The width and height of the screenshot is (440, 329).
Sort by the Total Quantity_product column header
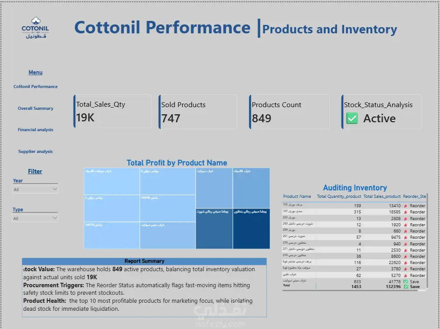(x=339, y=197)
